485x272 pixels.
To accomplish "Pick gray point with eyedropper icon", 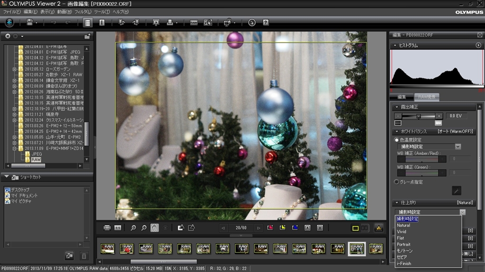I will pyautogui.click(x=457, y=191).
